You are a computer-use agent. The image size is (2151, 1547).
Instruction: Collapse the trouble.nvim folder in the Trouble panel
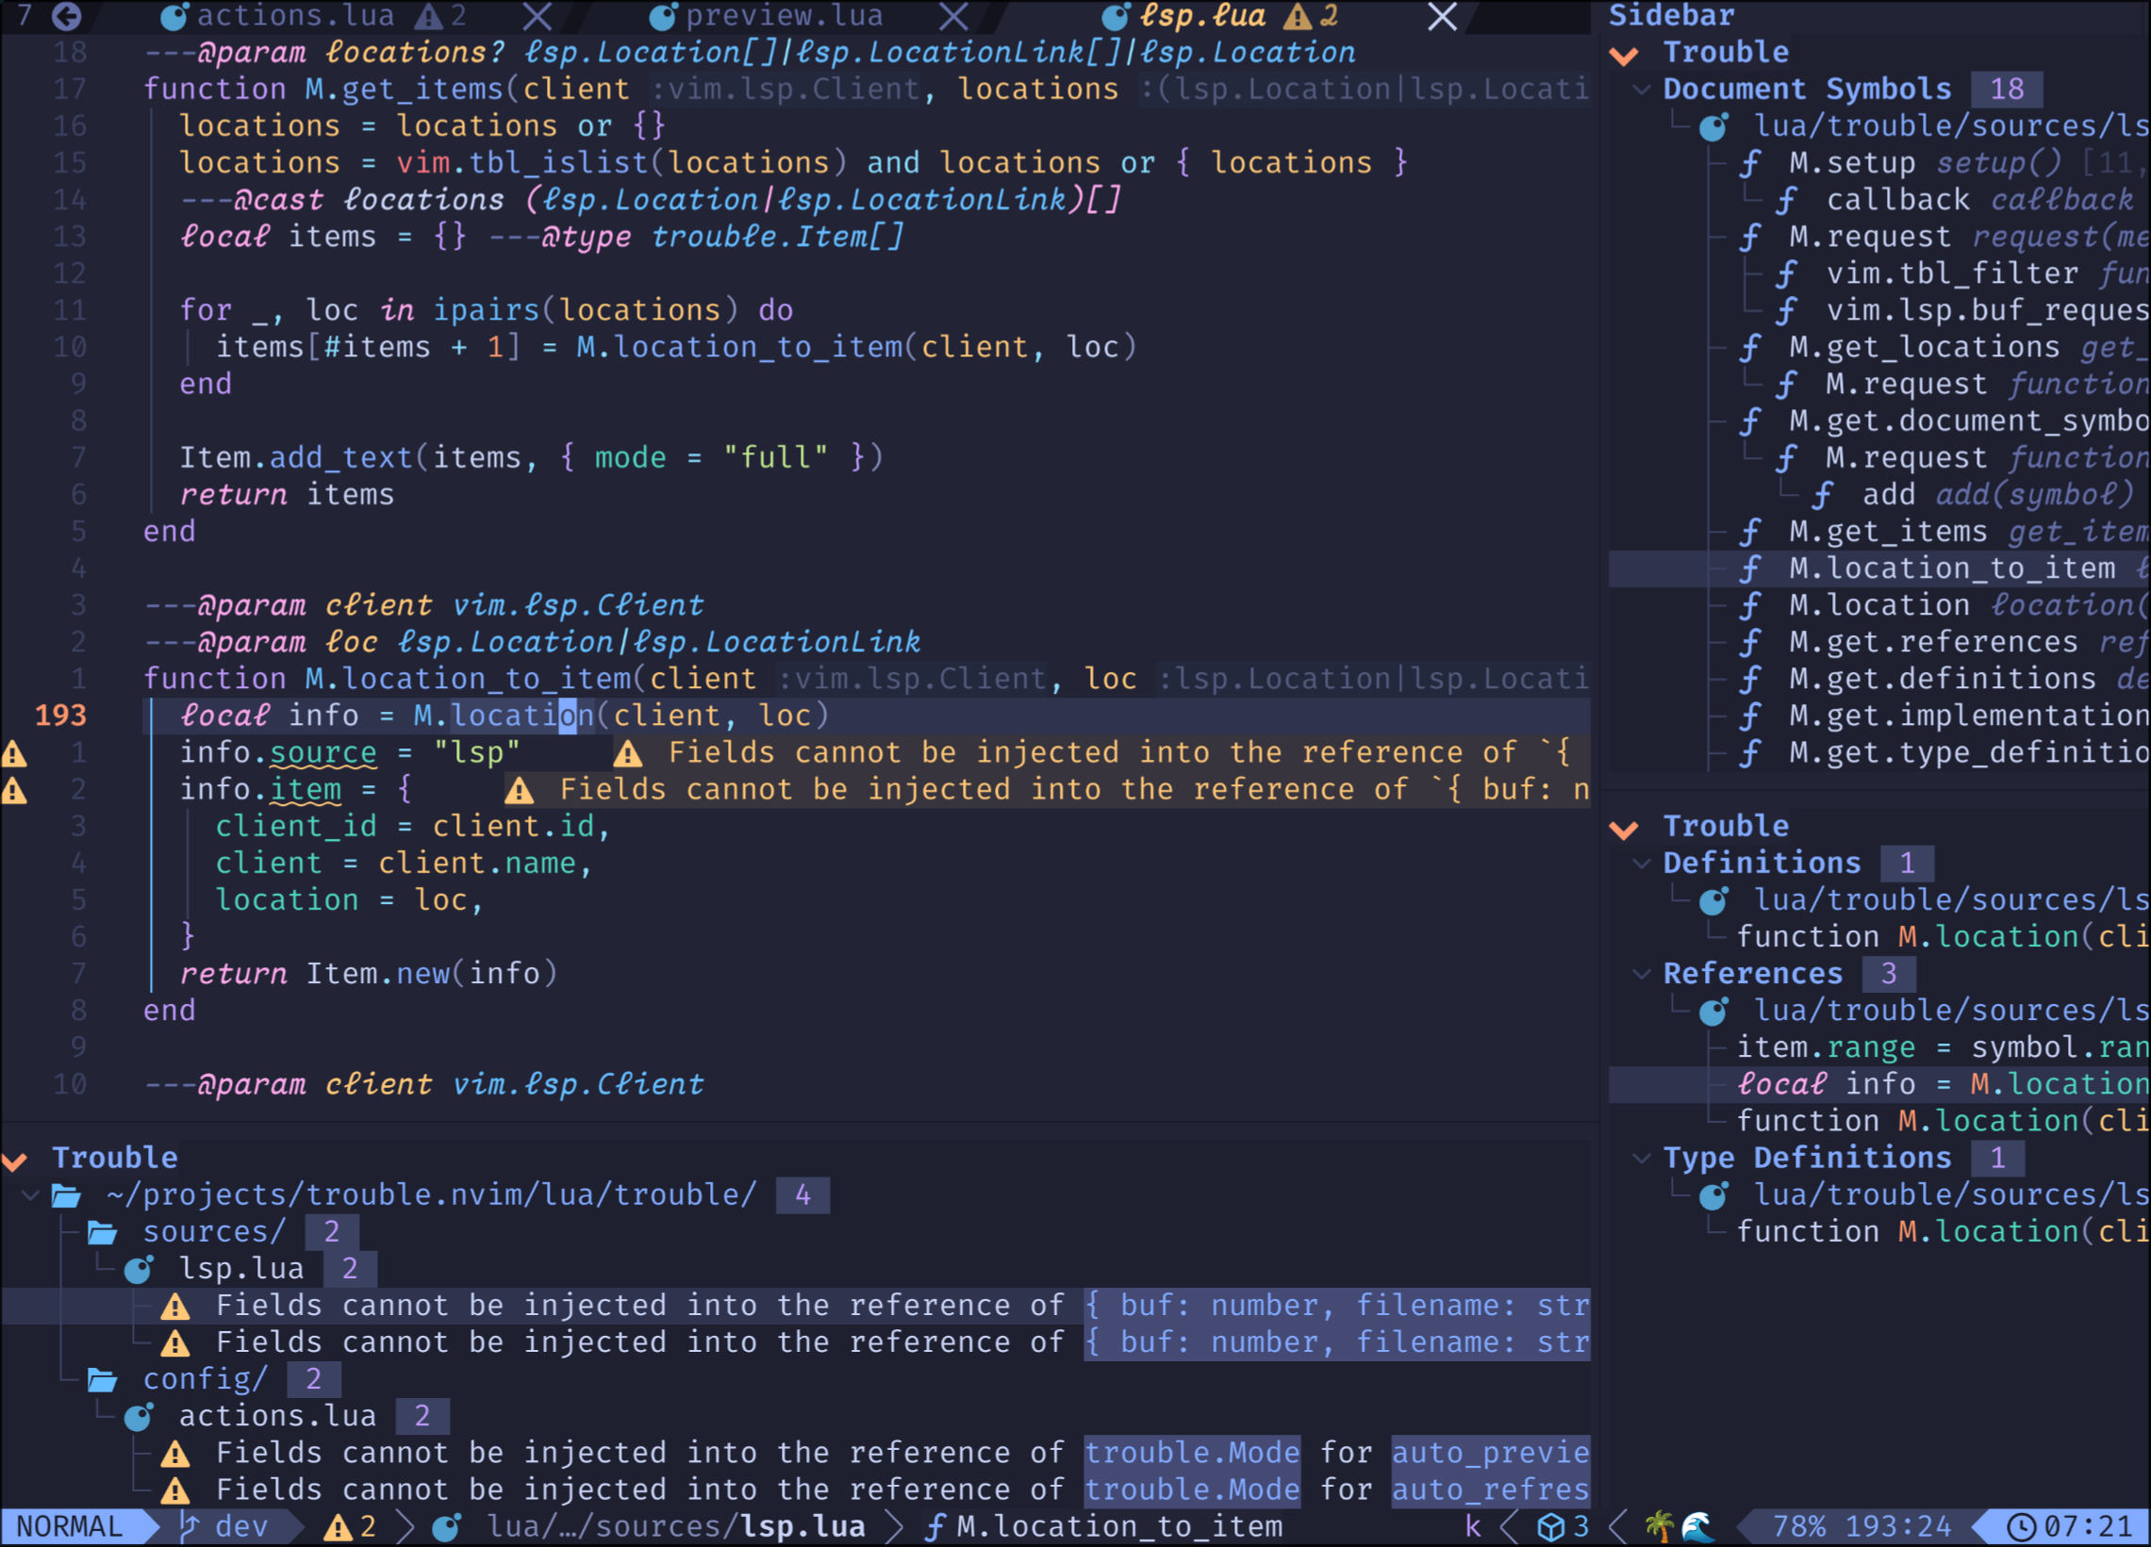pos(28,1194)
